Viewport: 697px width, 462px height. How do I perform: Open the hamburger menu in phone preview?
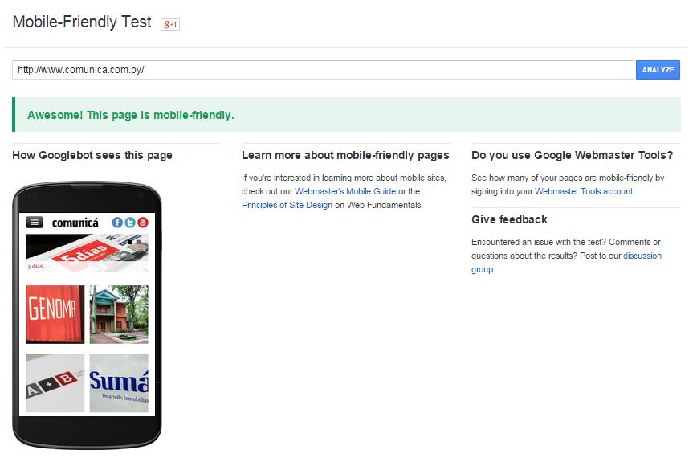(35, 222)
